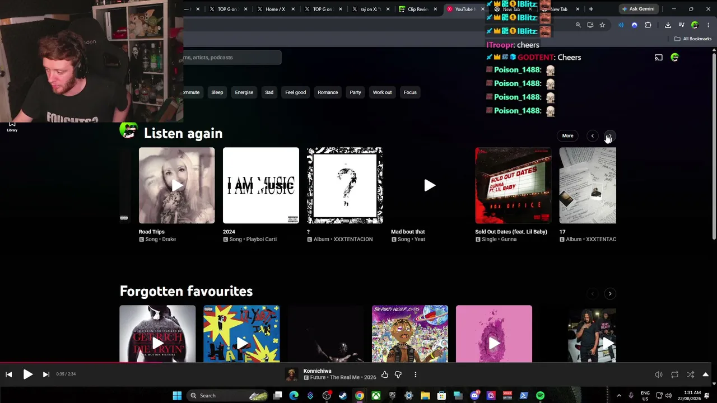Show previous items in Listen again

tap(592, 135)
